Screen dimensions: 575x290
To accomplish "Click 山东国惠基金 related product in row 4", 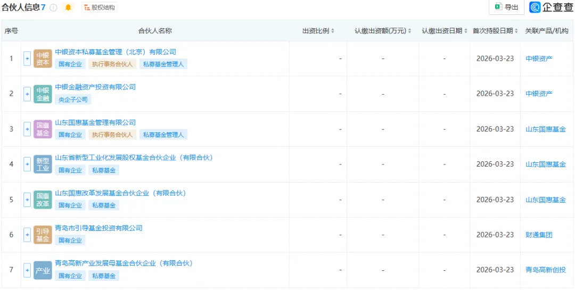I will pyautogui.click(x=546, y=164).
